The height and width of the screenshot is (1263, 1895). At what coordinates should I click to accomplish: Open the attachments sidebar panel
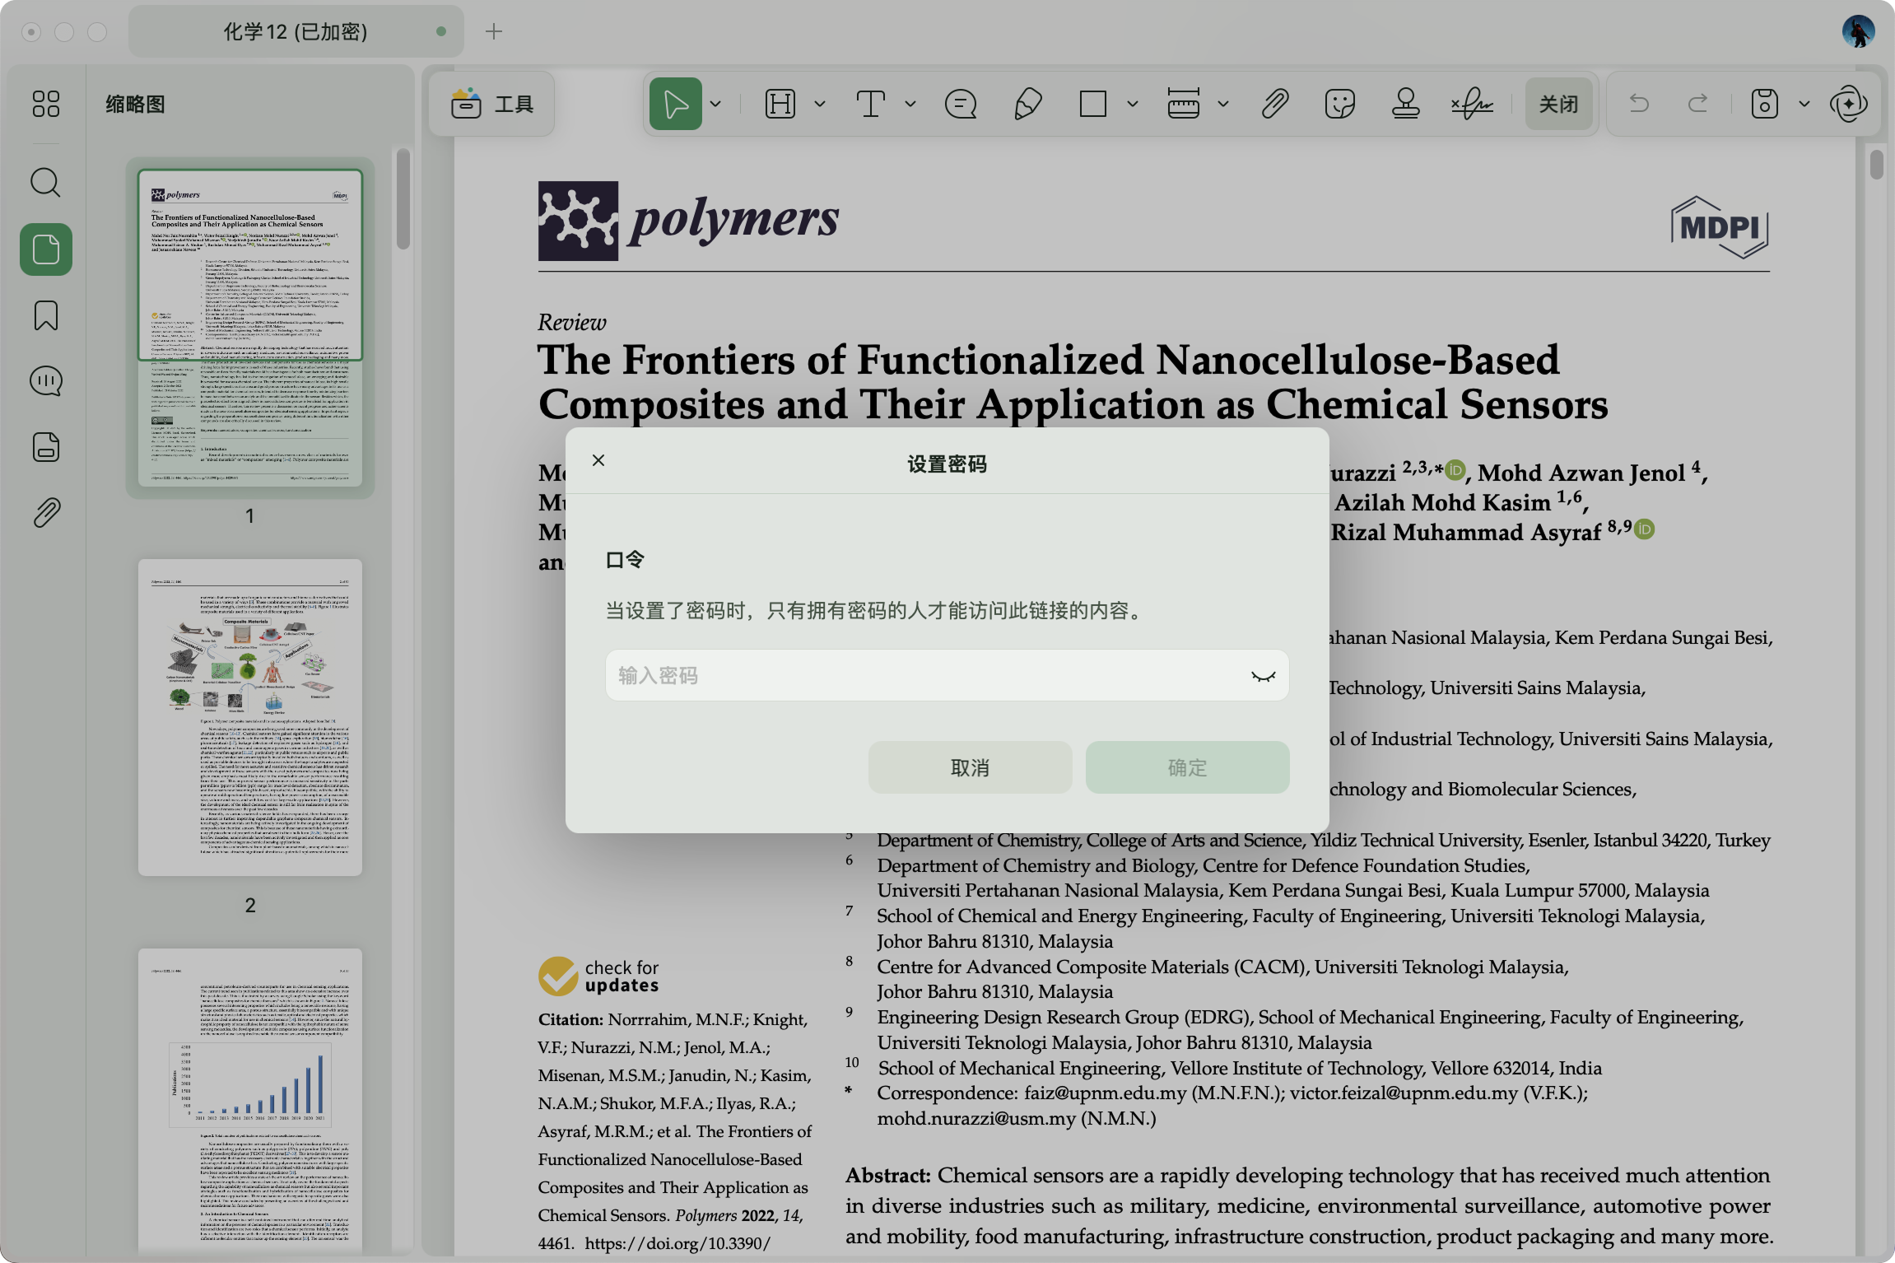(x=46, y=513)
